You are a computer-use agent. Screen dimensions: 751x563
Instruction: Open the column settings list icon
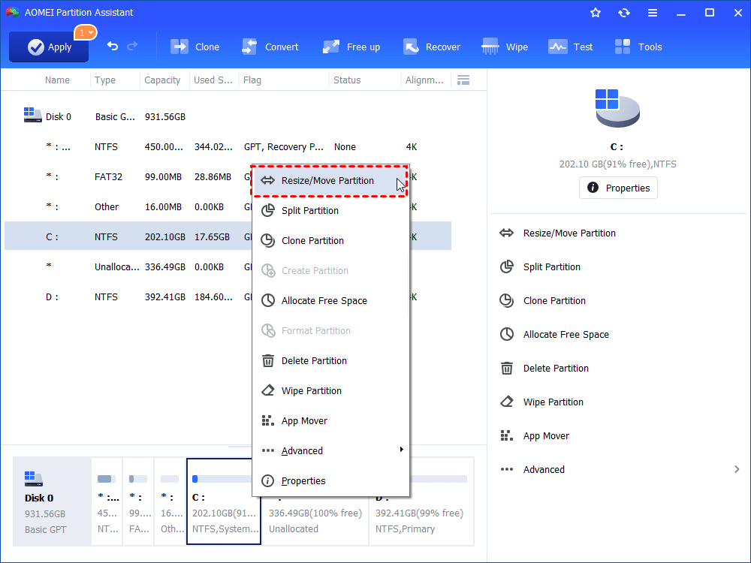pyautogui.click(x=463, y=80)
